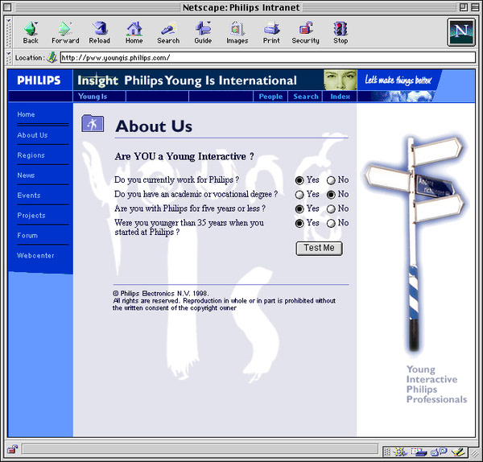This screenshot has width=483, height=462.
Task: Click the Let's make things better slogan
Action: (398, 80)
